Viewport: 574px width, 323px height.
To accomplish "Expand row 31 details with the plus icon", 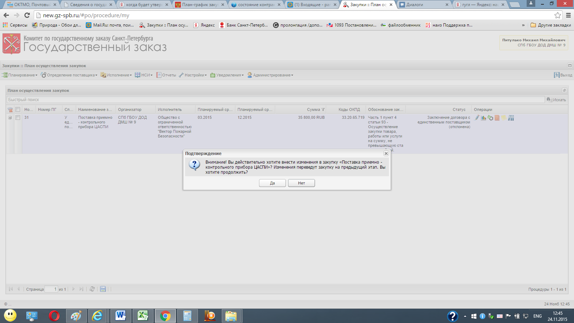I will point(10,117).
